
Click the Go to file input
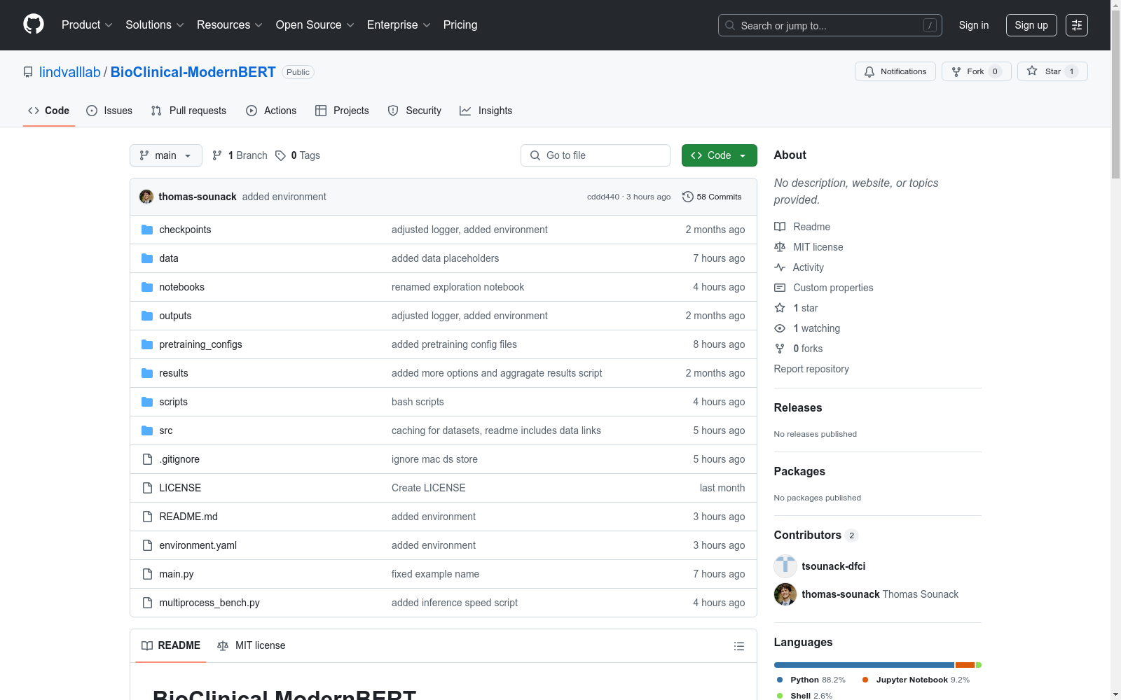pos(596,155)
